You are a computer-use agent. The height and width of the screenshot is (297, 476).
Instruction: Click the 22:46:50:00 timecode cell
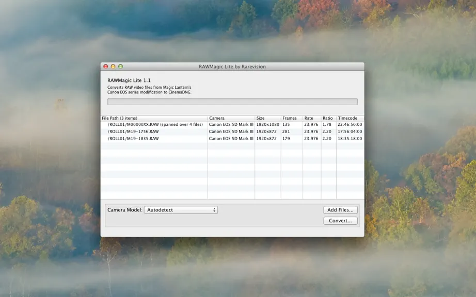350,125
